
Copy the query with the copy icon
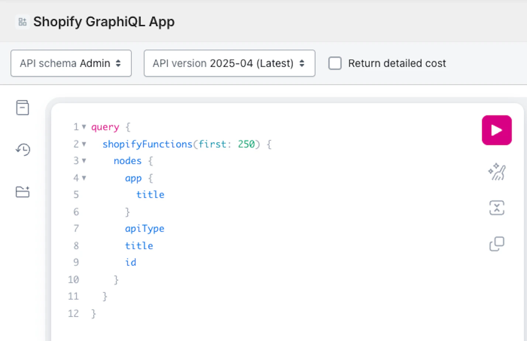pyautogui.click(x=497, y=244)
